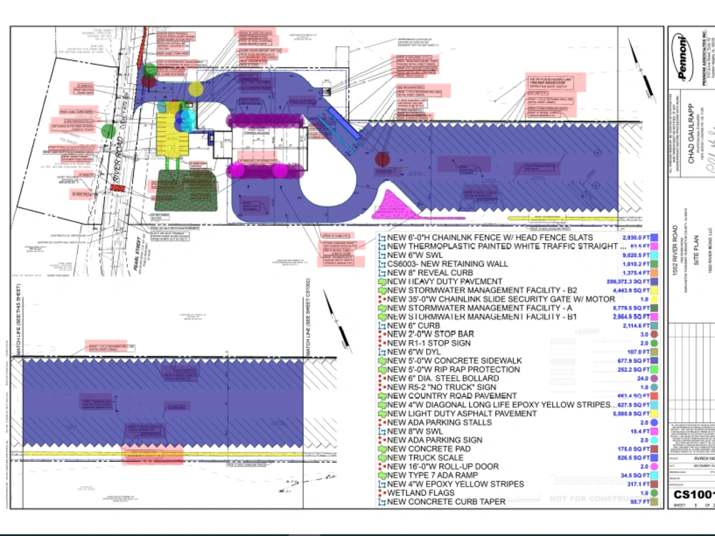Screen dimensions: 715x536
Task: Click the length icon beside CS6003- NEW RETAINING WALL
Action: point(382,264)
